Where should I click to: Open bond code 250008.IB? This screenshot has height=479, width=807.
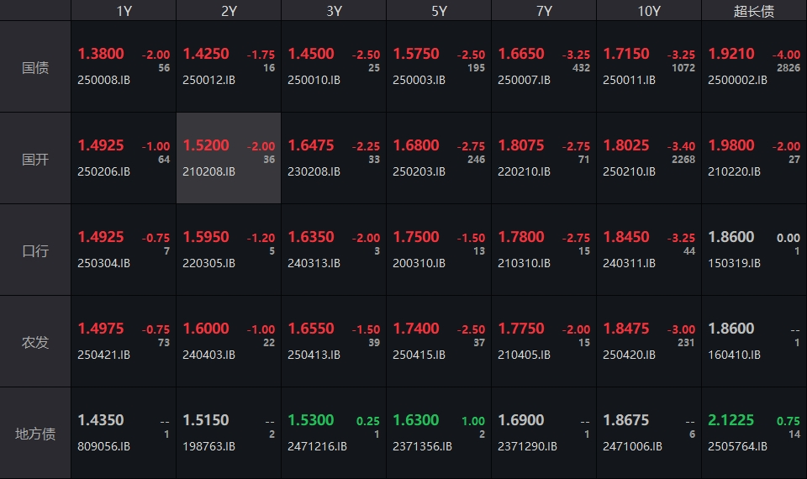pos(104,80)
